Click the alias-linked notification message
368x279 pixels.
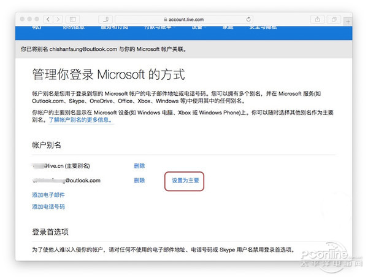tap(103, 49)
